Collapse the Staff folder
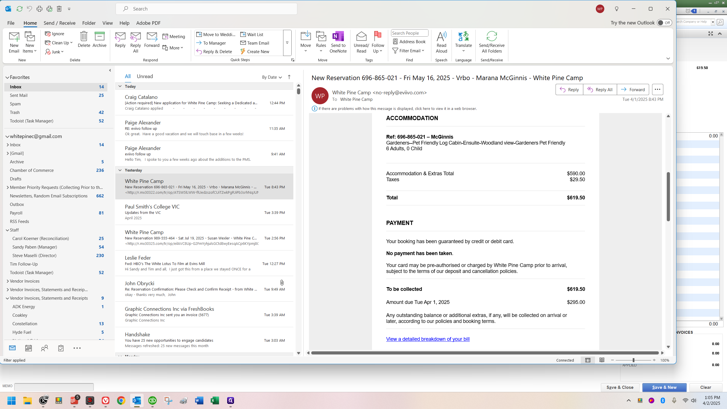Screen dimensions: 727x409 7,230
